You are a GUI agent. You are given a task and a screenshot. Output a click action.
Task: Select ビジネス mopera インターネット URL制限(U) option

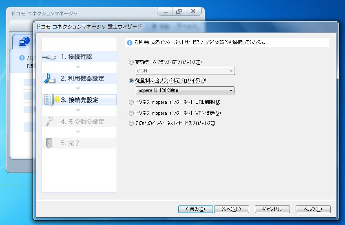[131, 102]
